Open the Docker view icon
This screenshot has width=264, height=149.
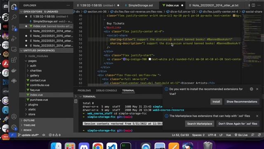click(x=14, y=70)
